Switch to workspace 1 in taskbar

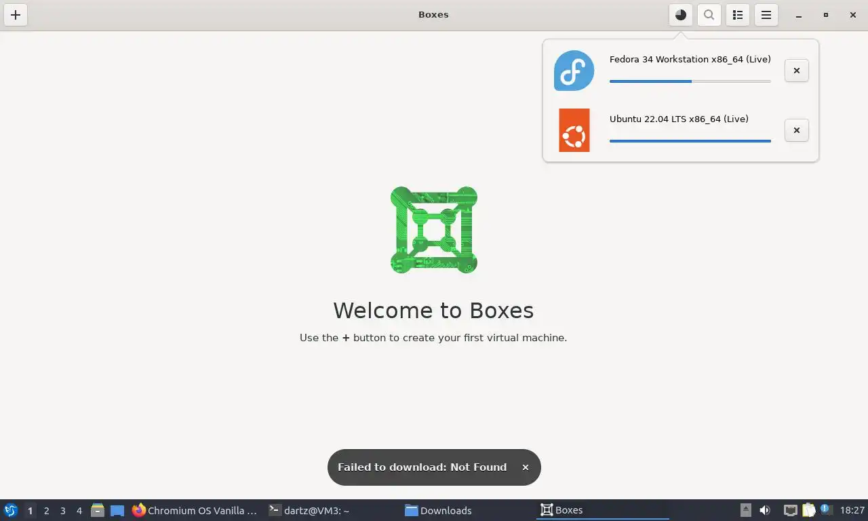click(x=30, y=511)
